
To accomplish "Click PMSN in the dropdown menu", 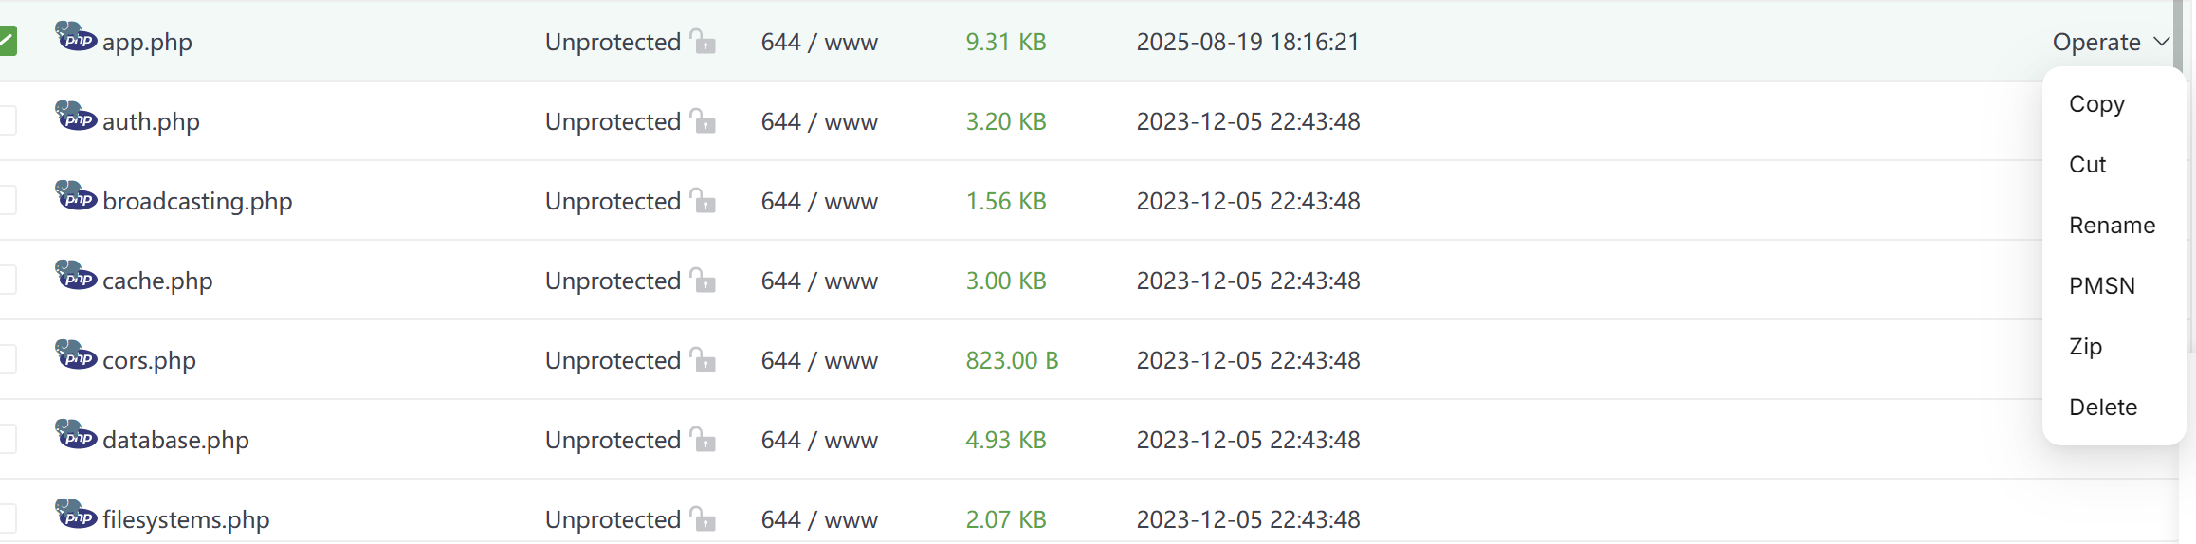I will [2101, 286].
